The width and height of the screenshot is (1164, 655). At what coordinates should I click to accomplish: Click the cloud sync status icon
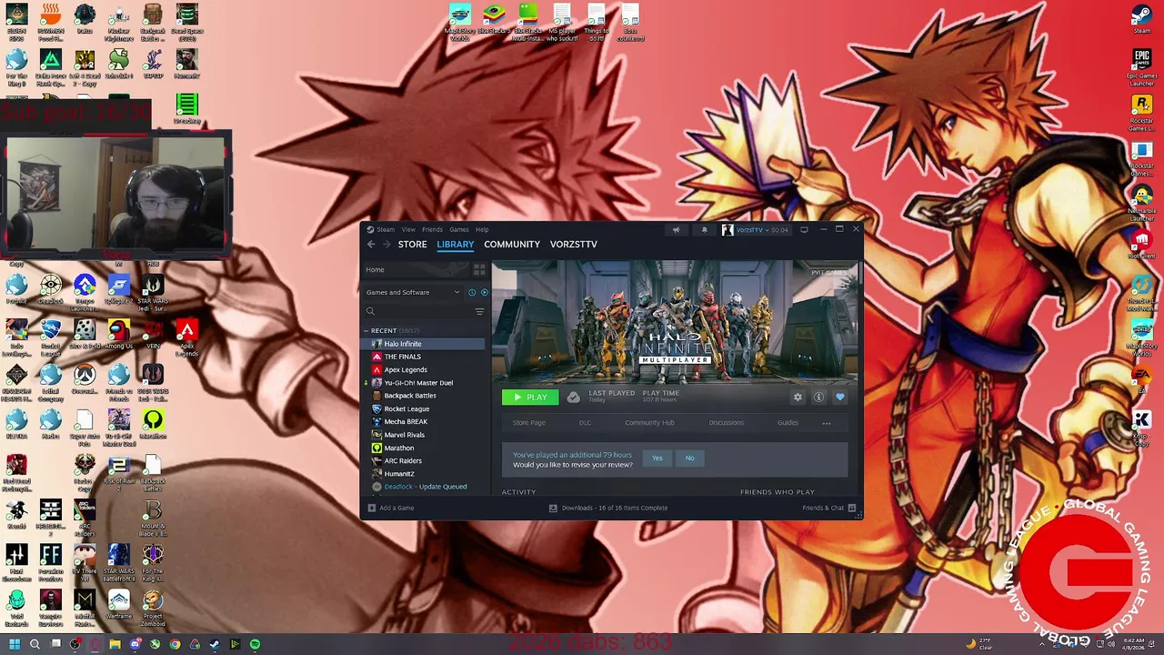573,397
